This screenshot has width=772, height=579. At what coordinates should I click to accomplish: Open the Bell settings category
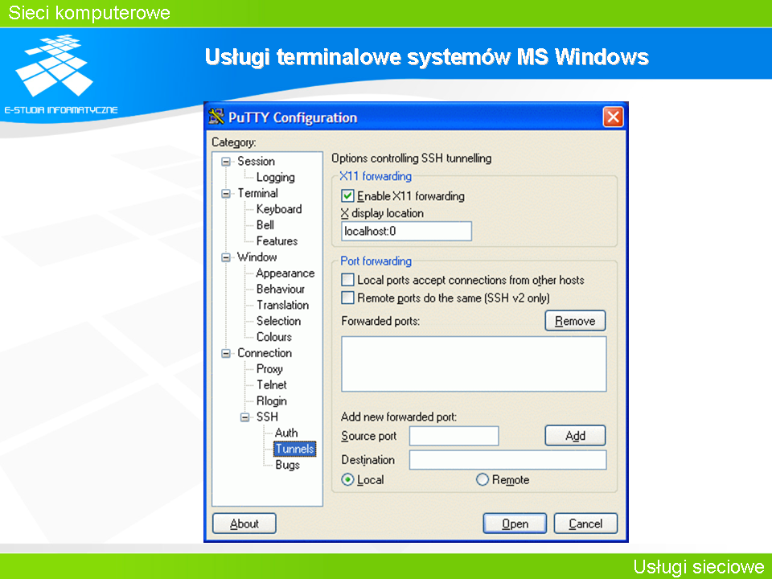pos(265,225)
